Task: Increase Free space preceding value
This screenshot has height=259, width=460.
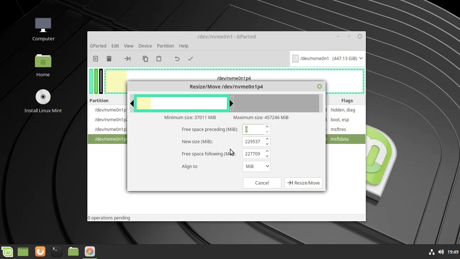Action: coord(267,127)
